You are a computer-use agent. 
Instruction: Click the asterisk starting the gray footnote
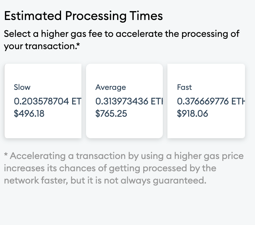[6, 155]
